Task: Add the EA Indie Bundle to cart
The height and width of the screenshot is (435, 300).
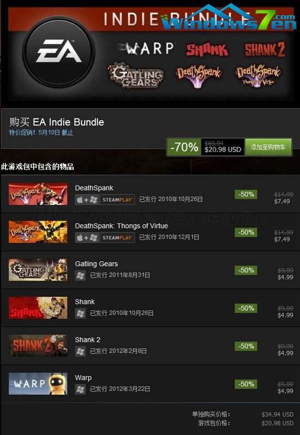Action: 268,147
